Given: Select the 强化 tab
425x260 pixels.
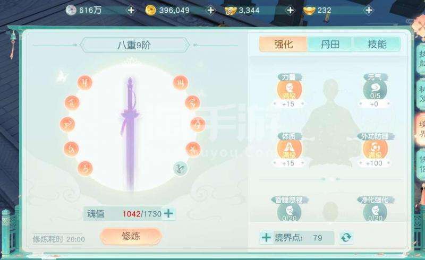Looking at the screenshot, I should [283, 44].
